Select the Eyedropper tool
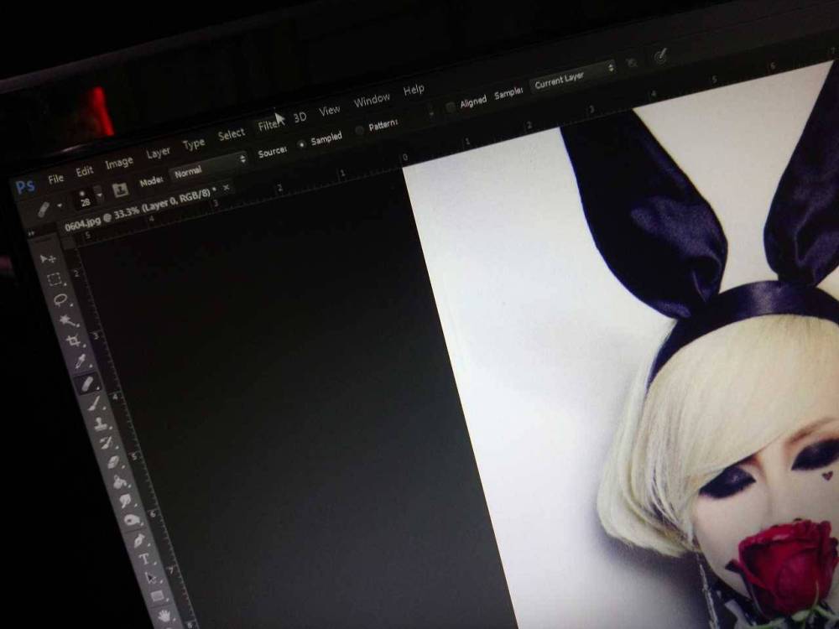839x629 pixels. click(x=81, y=361)
